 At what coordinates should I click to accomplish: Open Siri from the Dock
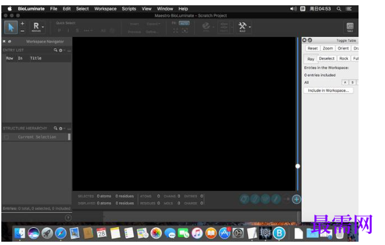click(x=33, y=232)
